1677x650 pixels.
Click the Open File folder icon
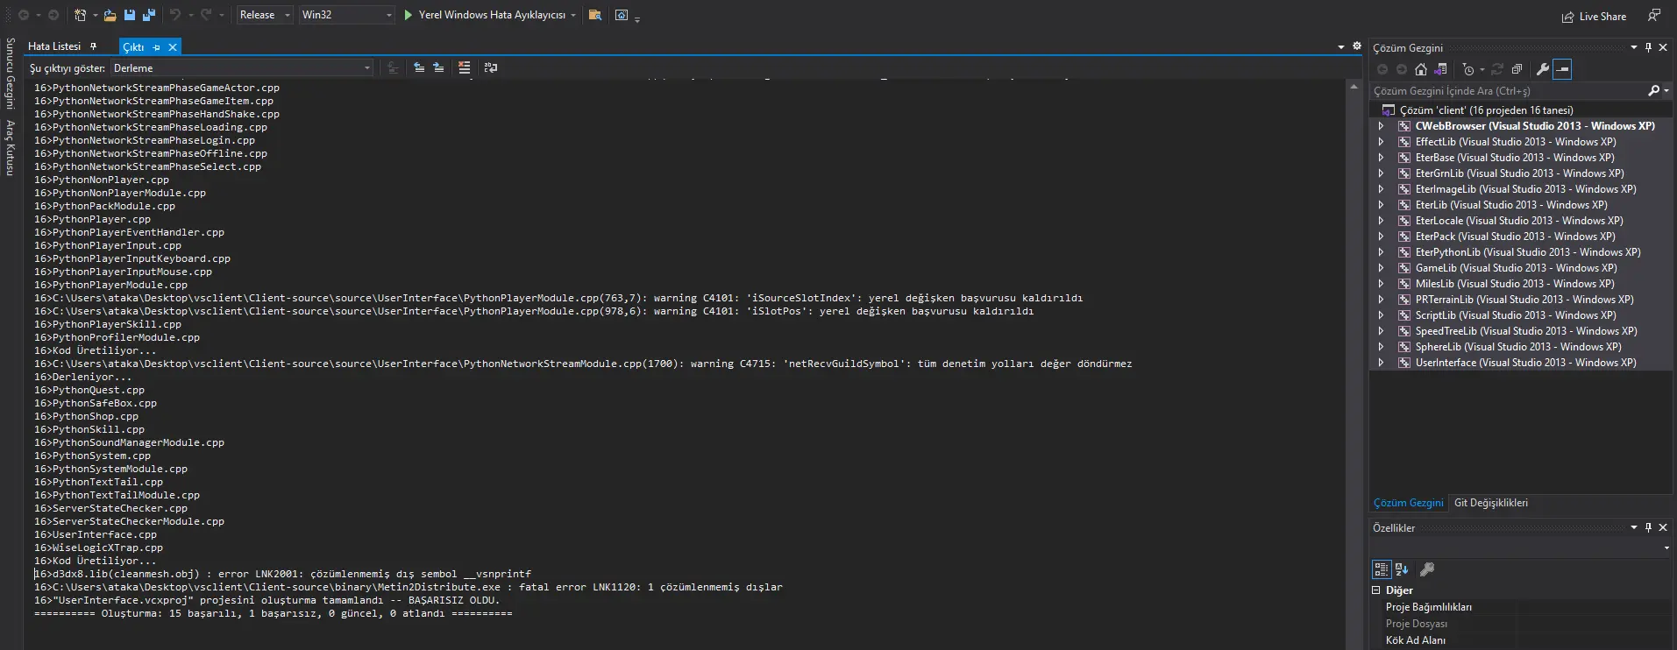click(110, 15)
